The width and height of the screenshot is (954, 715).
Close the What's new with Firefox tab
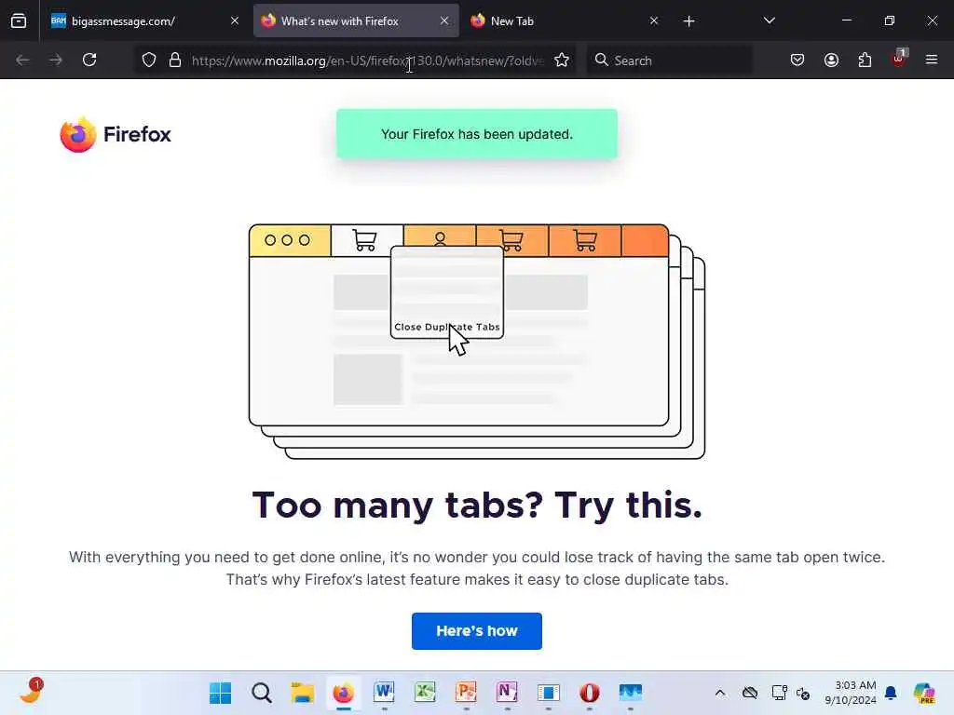[444, 21]
